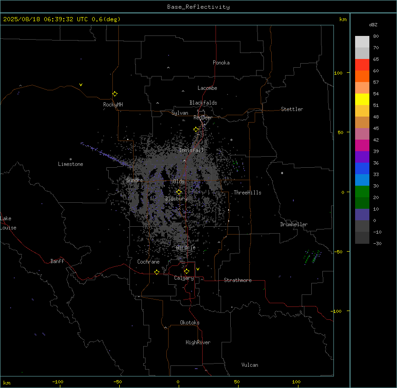Click the HighRiver label
The width and height of the screenshot is (397, 388).
point(198,342)
